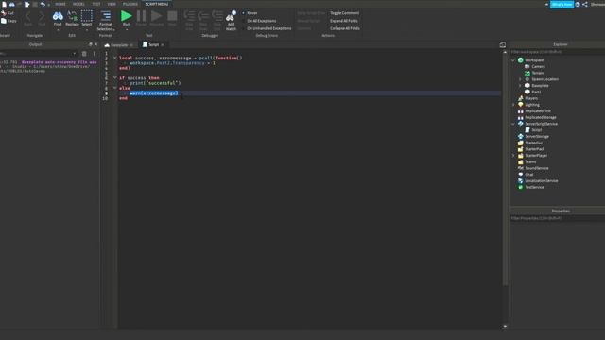Click the Resume playback button
The image size is (605, 340).
pos(156,16)
